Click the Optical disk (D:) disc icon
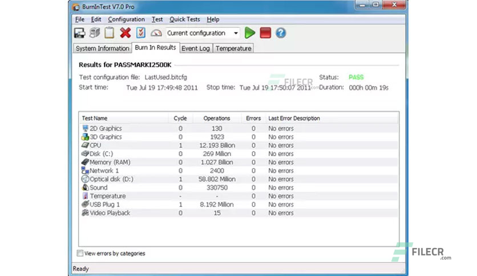477x276 pixels. coord(85,179)
